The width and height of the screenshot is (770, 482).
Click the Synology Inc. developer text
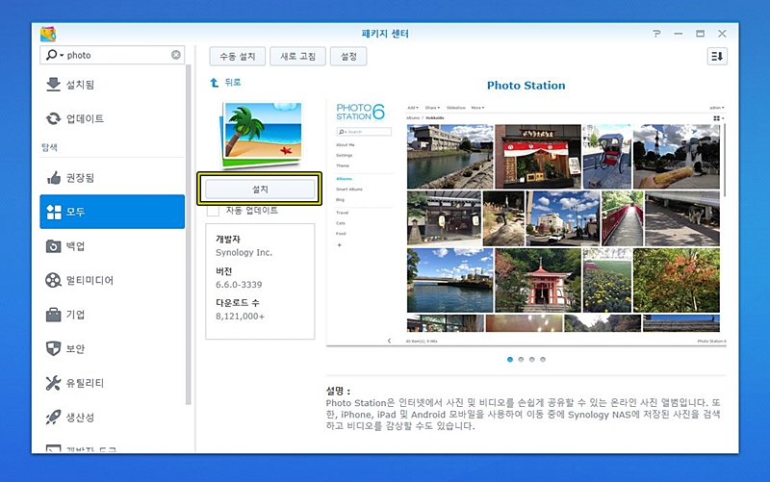pos(244,252)
